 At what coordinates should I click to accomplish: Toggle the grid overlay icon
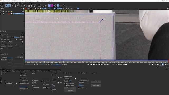click(46, 6)
